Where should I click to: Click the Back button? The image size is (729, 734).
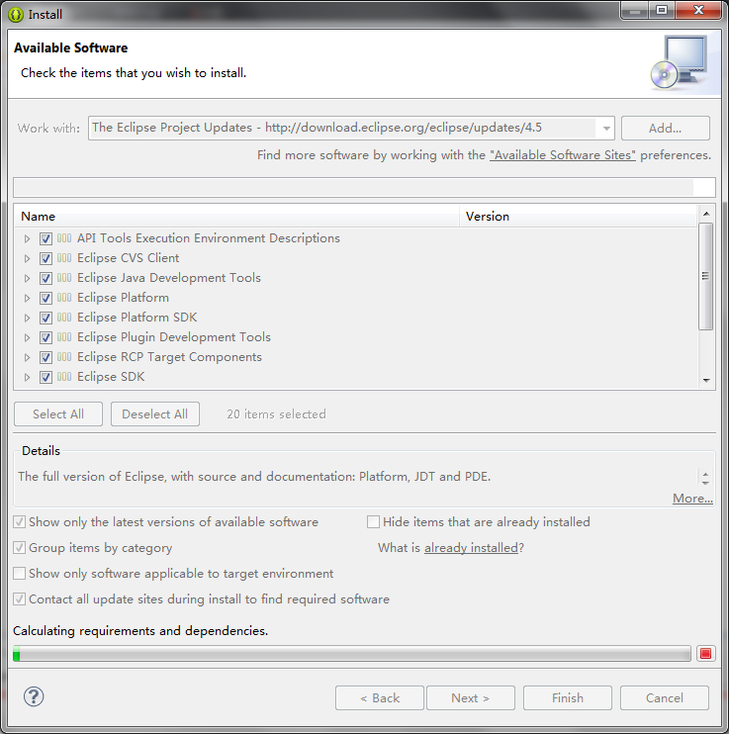(x=380, y=698)
